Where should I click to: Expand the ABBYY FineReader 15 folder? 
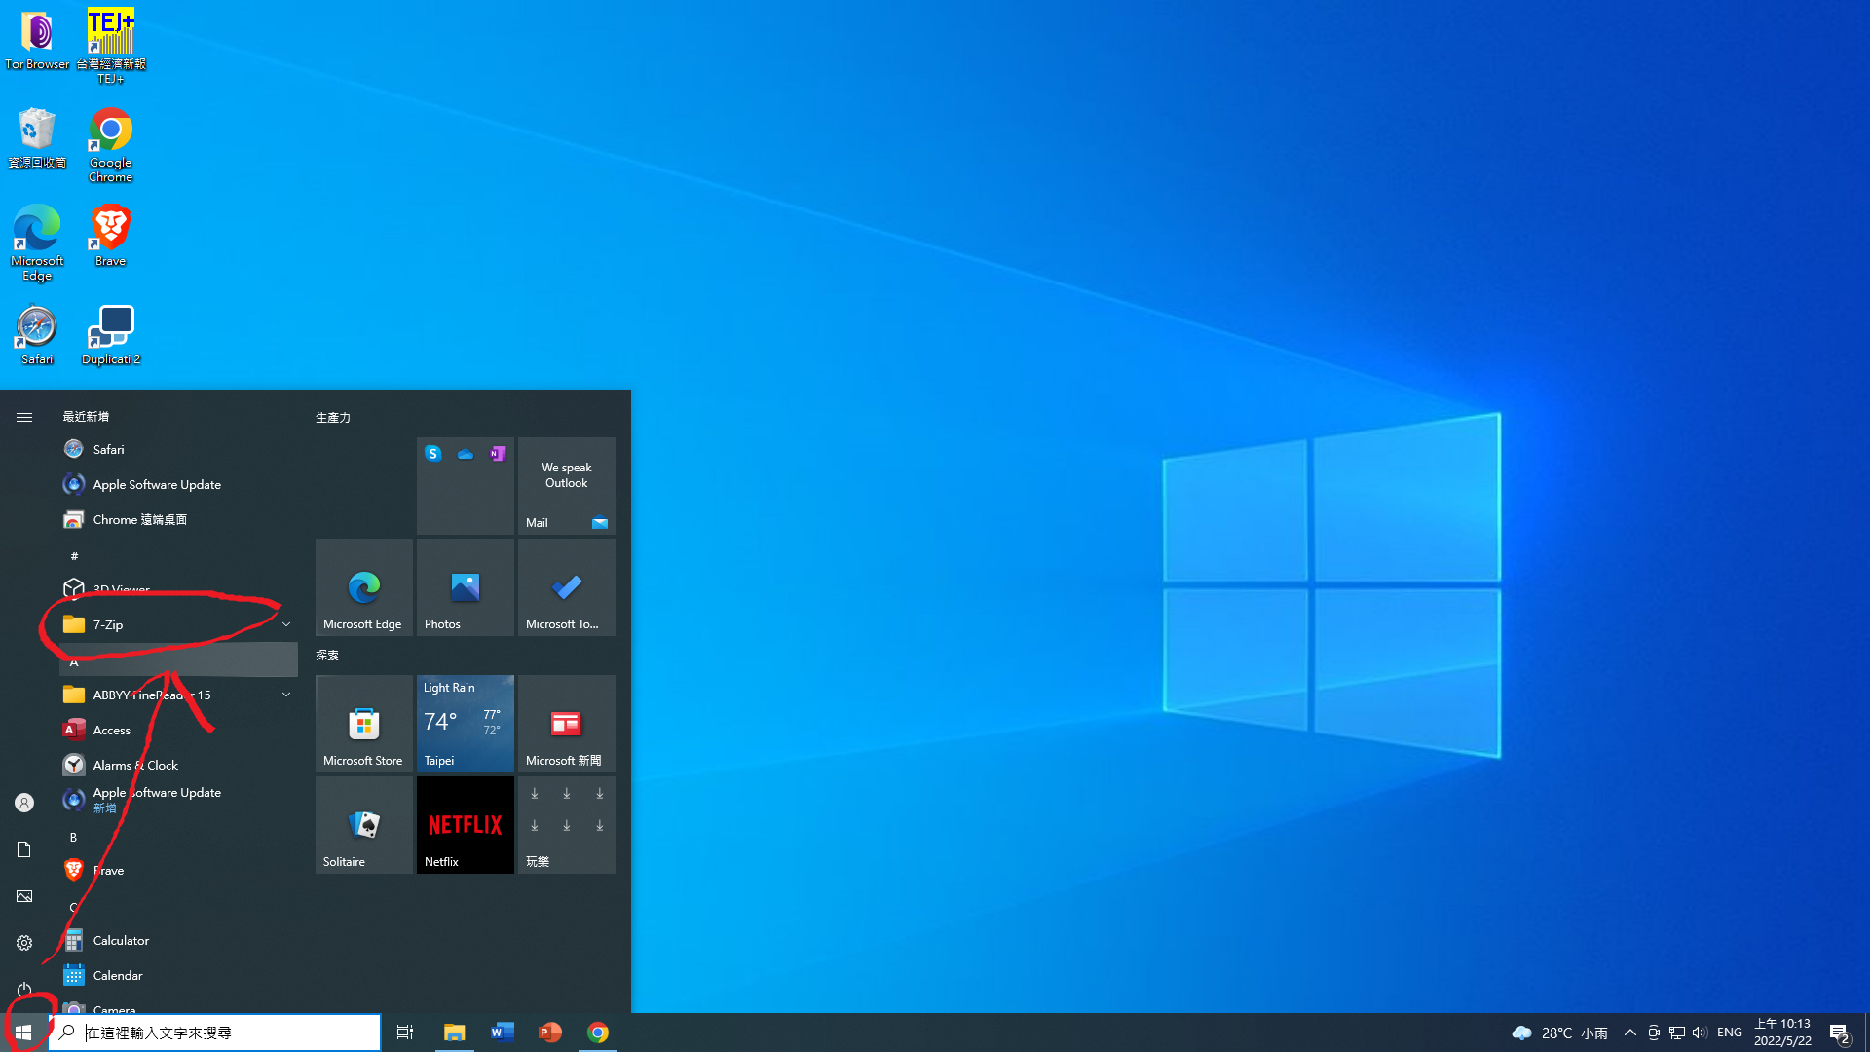click(286, 695)
